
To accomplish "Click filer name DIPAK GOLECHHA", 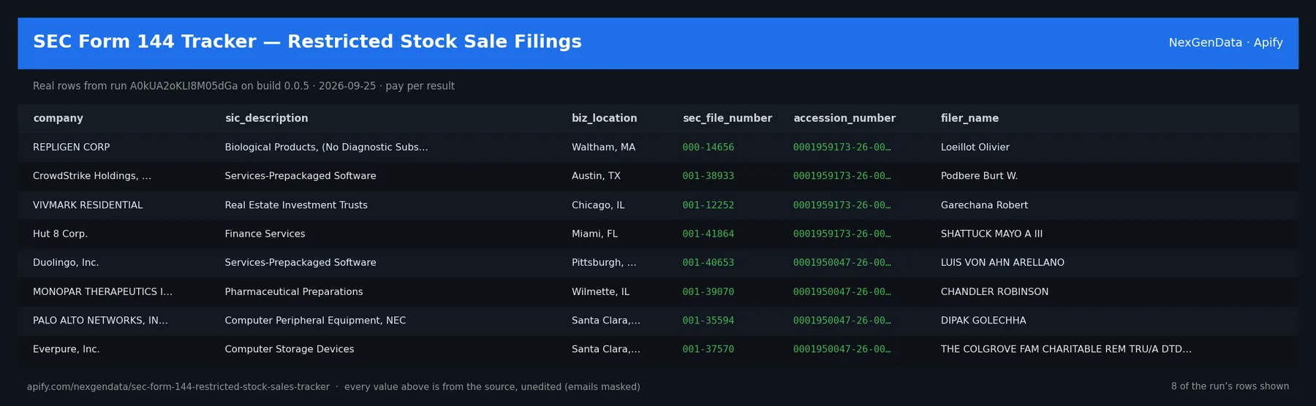I will 983,321.
